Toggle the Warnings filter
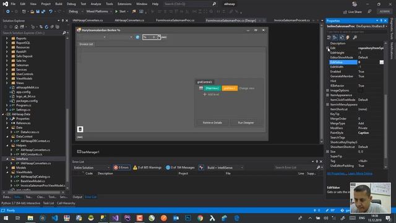This screenshot has height=223, width=396. (x=147, y=167)
